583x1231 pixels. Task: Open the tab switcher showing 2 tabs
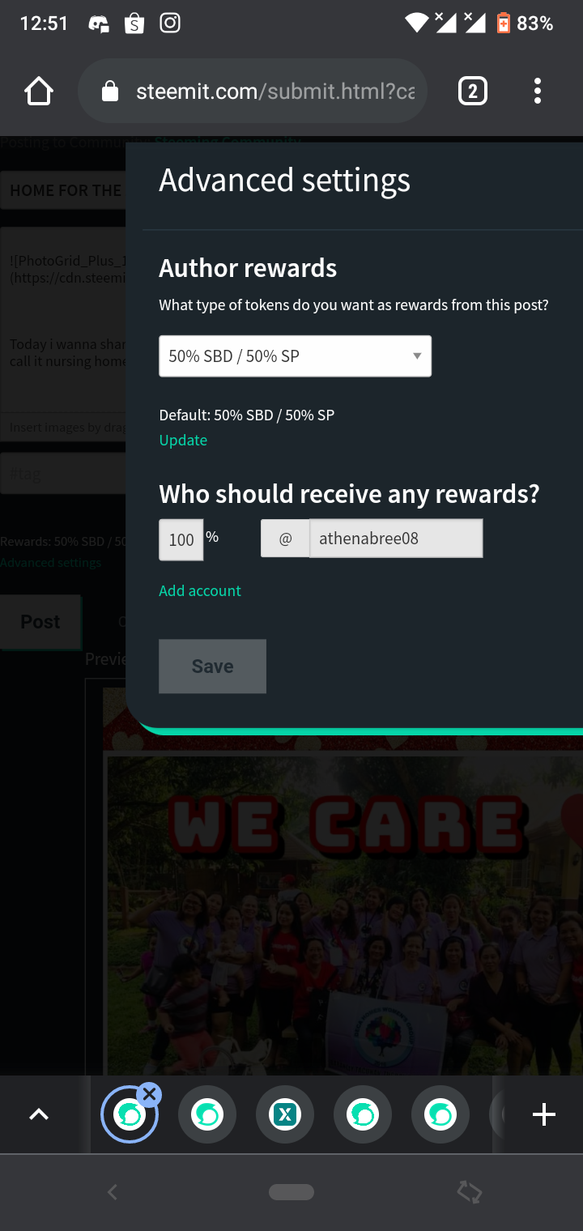coord(473,92)
